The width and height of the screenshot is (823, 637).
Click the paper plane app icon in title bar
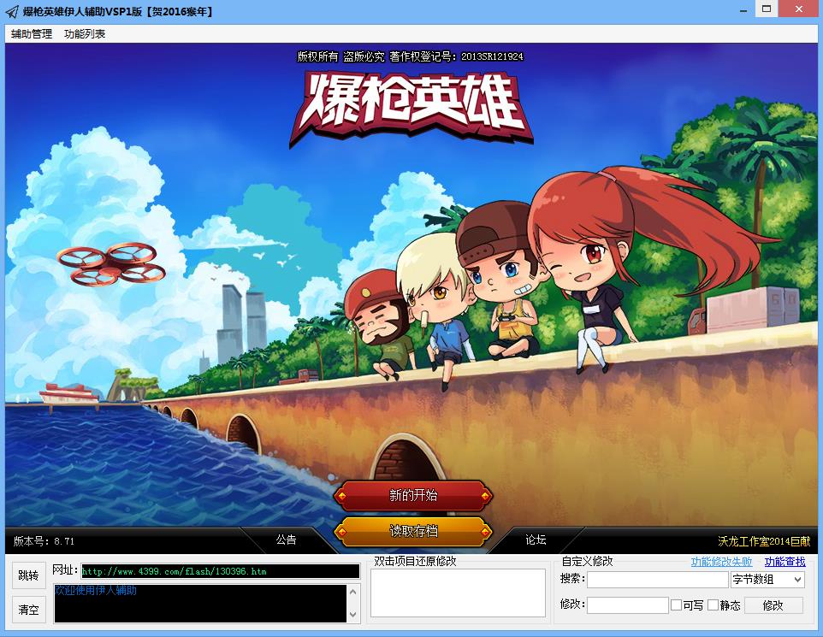click(x=12, y=11)
